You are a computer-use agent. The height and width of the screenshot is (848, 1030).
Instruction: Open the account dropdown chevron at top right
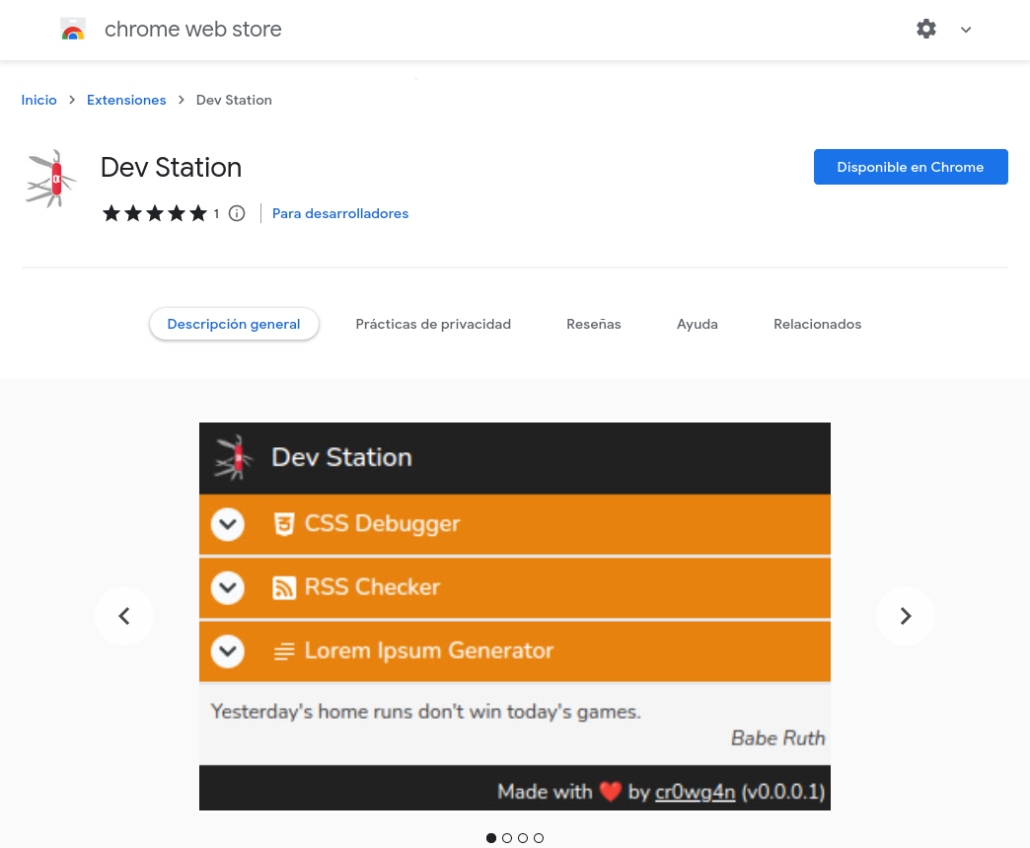(966, 30)
